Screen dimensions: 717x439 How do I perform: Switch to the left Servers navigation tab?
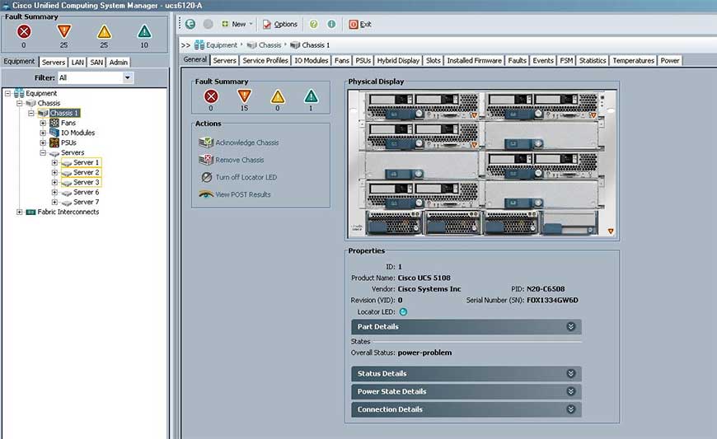[x=54, y=62]
